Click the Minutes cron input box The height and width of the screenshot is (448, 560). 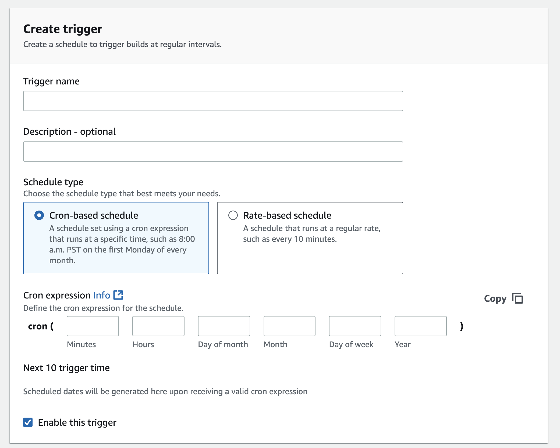pos(93,326)
